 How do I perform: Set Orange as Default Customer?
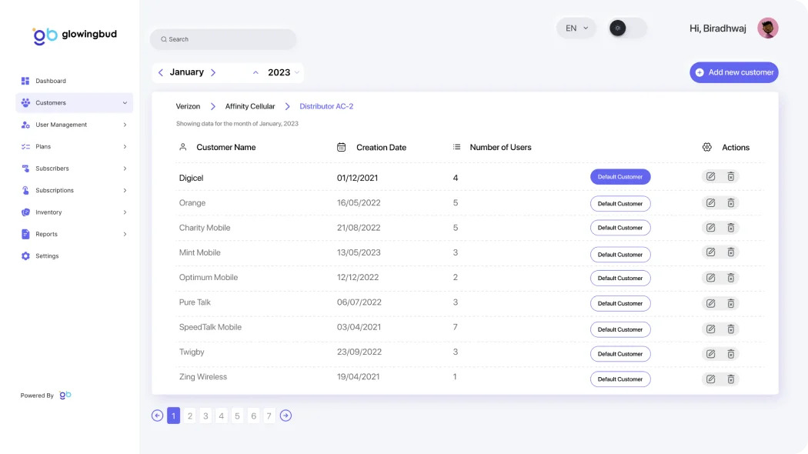pyautogui.click(x=620, y=204)
